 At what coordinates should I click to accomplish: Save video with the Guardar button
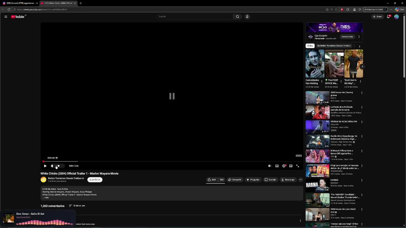[271, 180]
